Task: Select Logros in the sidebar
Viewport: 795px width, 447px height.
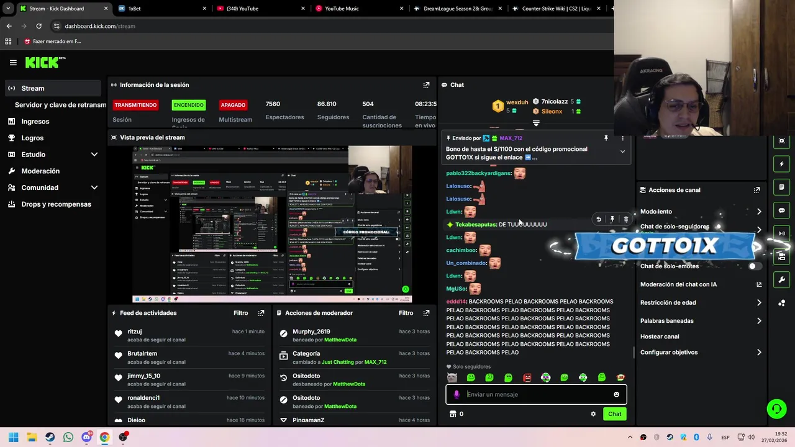Action: click(x=53, y=138)
